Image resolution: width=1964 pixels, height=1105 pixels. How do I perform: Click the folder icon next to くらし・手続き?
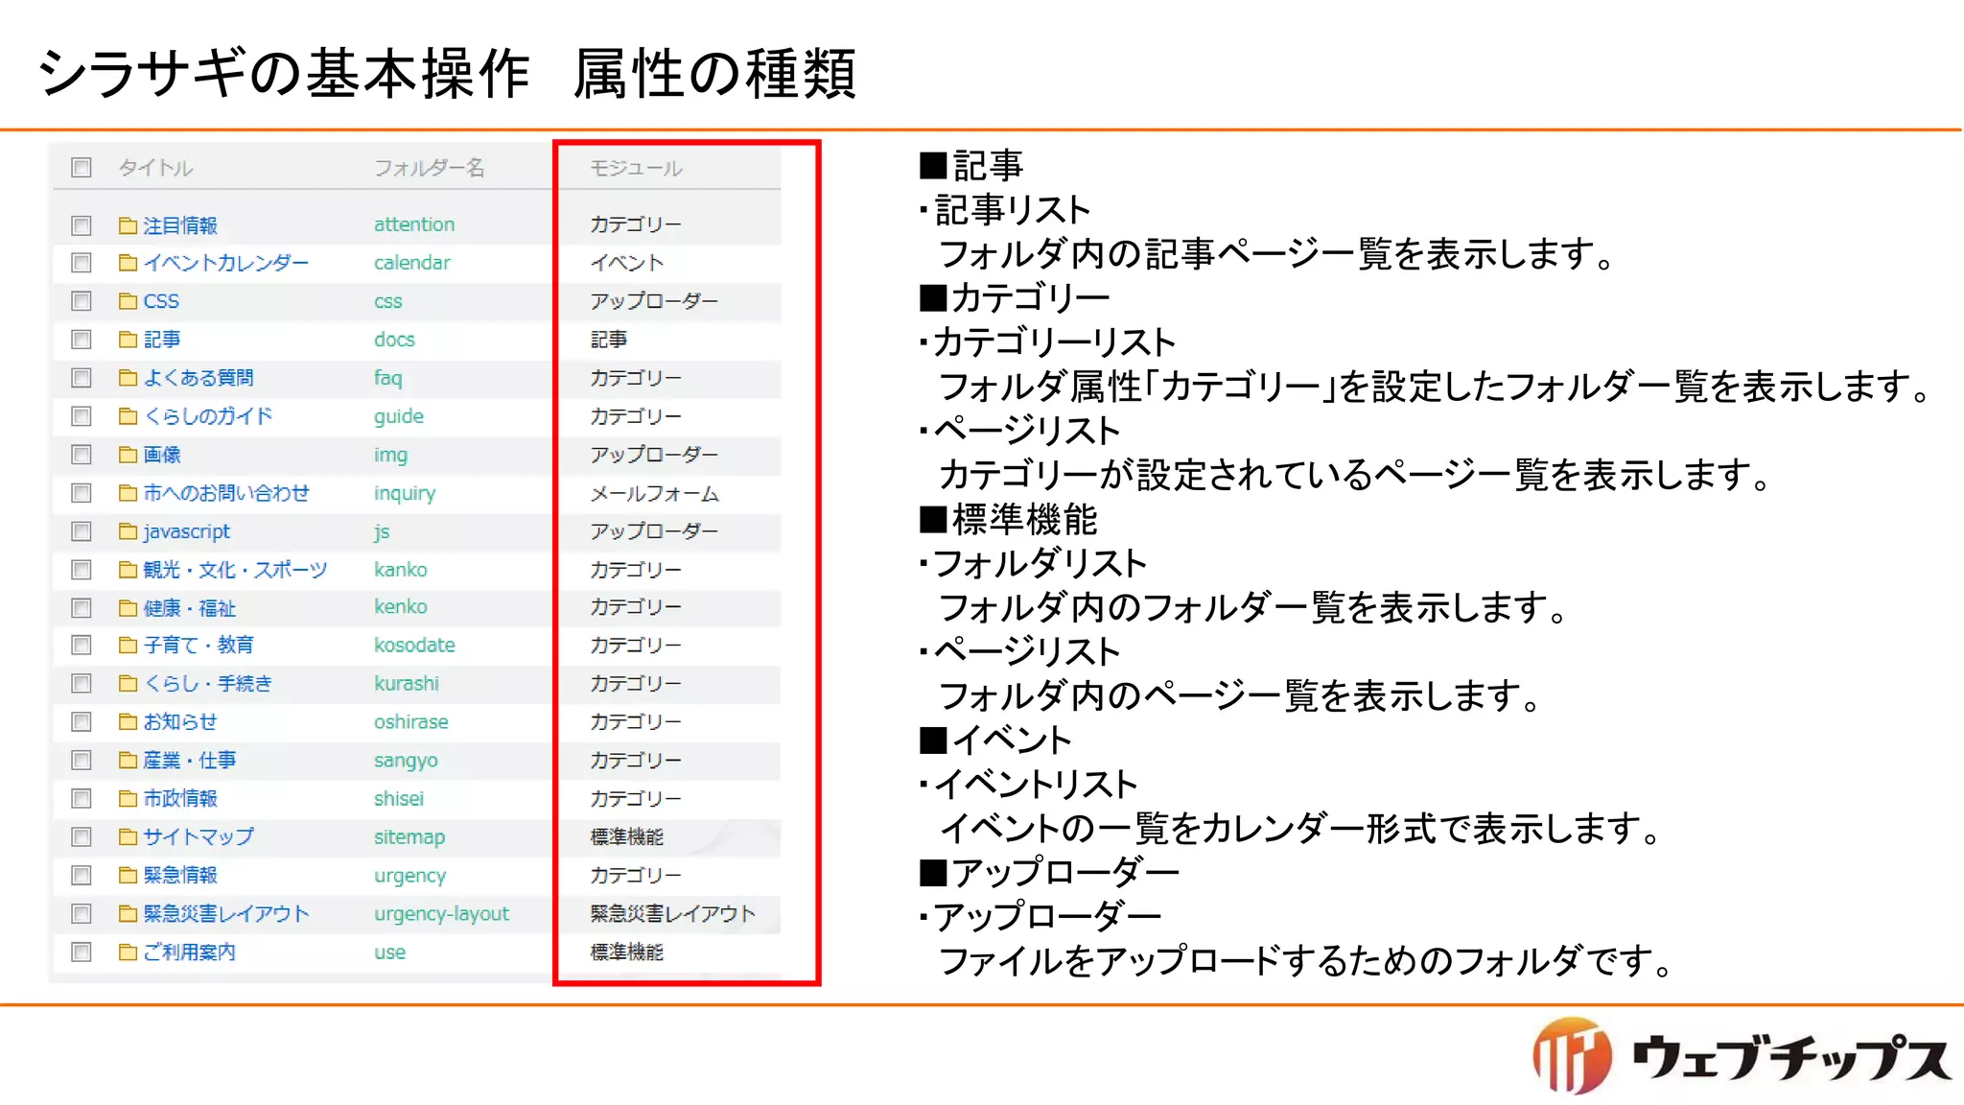(128, 684)
